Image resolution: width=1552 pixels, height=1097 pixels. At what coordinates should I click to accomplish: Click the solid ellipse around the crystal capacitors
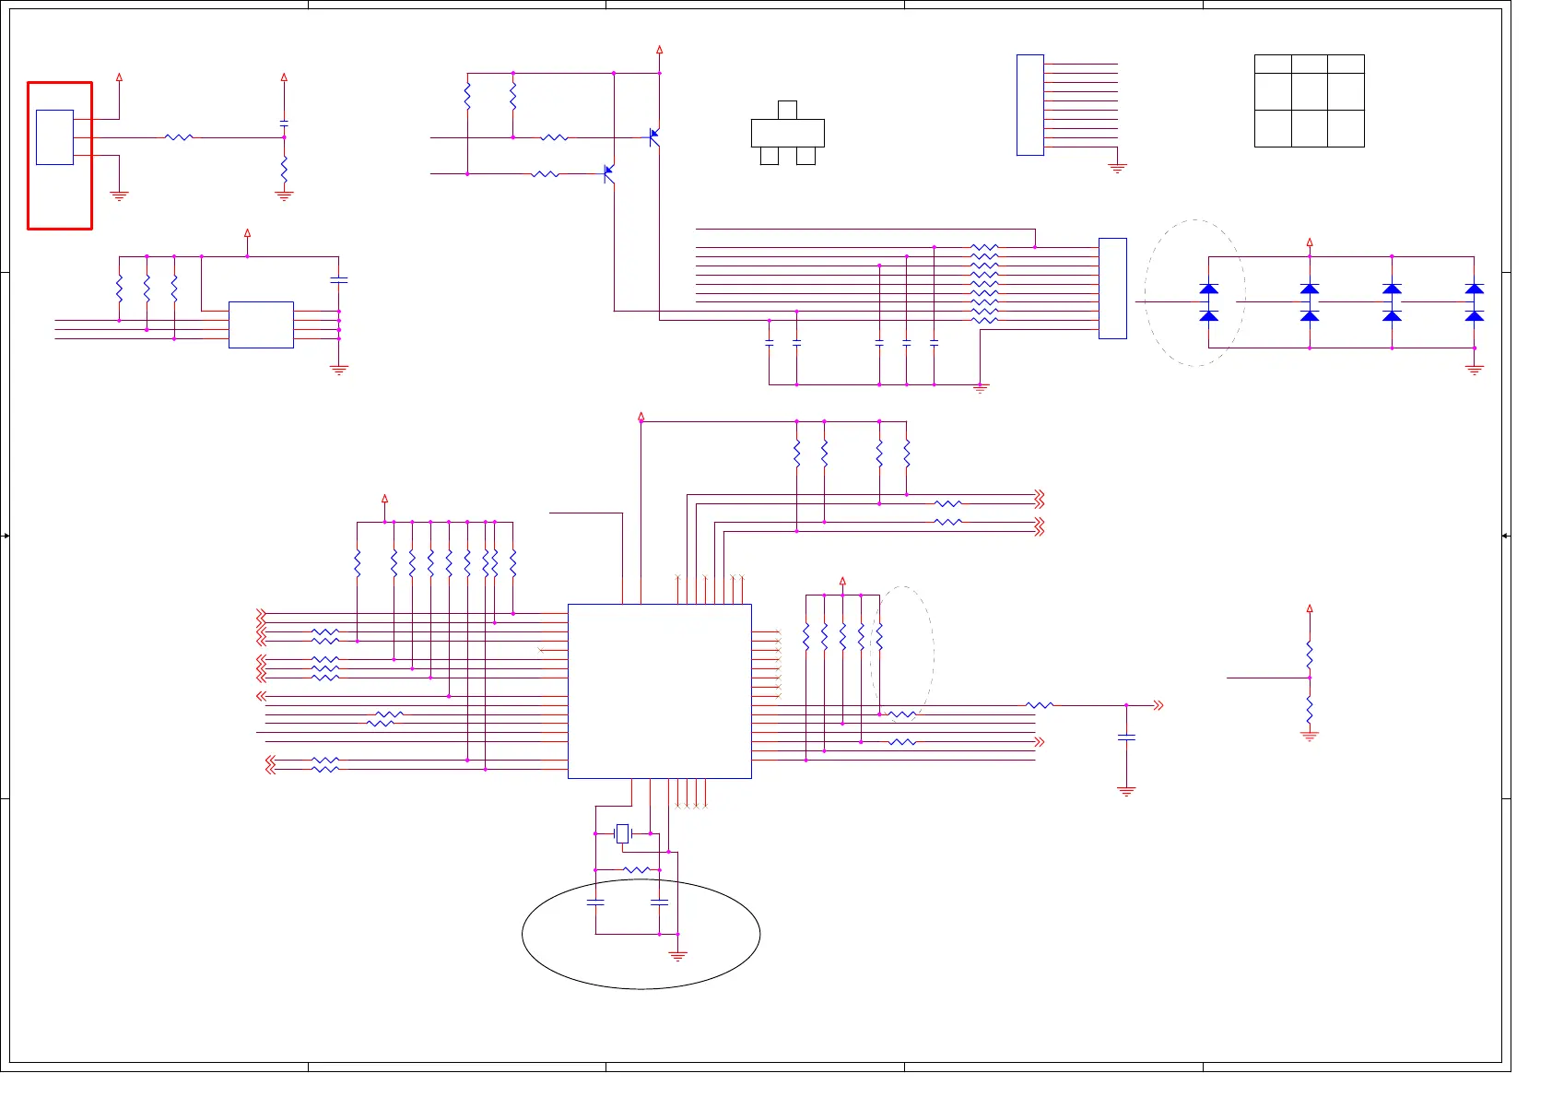click(x=641, y=934)
